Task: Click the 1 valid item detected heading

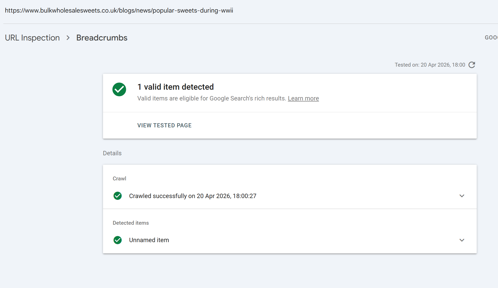Action: click(175, 87)
